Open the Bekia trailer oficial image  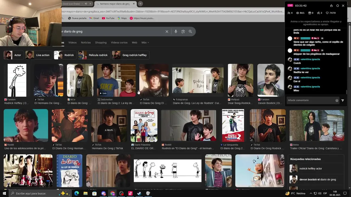[317, 125]
